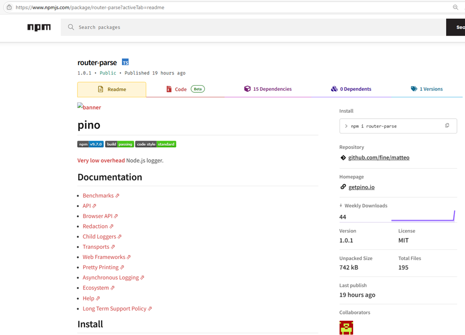This screenshot has height=335, width=465.
Task: Click the weekly downloads arrow icon
Action: click(341, 205)
